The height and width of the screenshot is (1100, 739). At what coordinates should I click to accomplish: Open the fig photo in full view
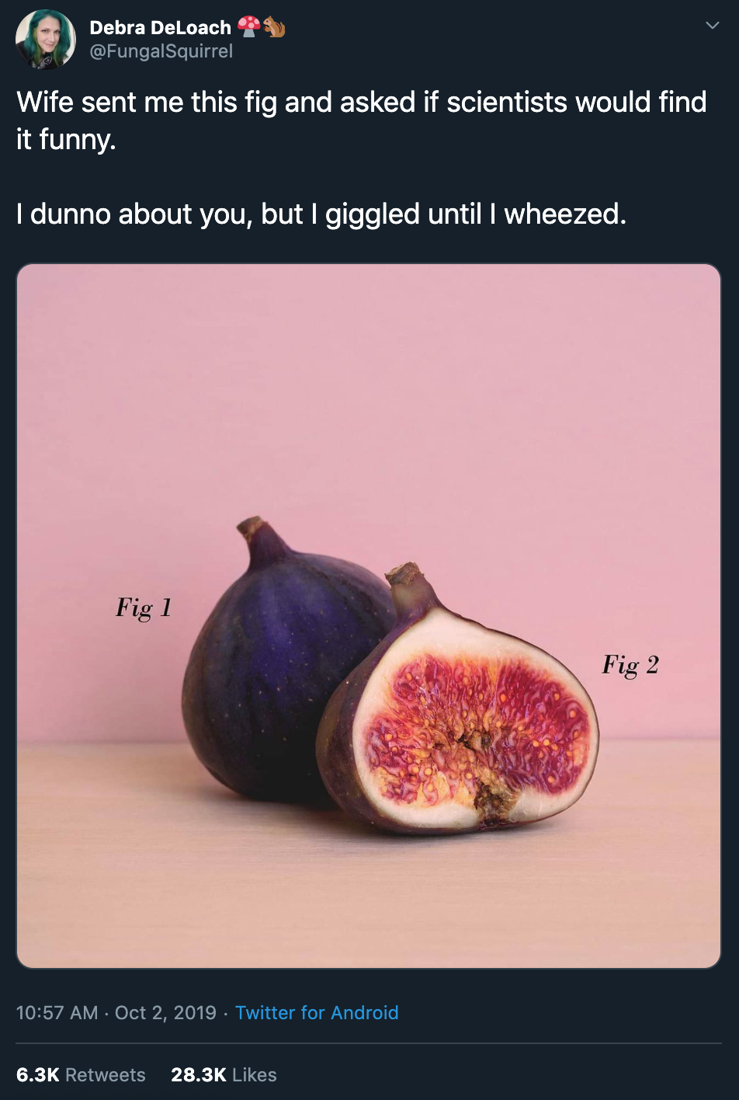[369, 616]
